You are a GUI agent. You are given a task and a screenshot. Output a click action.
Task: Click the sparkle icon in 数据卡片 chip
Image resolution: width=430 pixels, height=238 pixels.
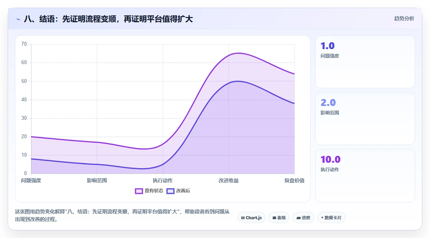point(322,218)
